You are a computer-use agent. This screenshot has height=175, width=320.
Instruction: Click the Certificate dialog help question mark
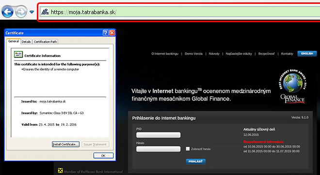[106, 33]
